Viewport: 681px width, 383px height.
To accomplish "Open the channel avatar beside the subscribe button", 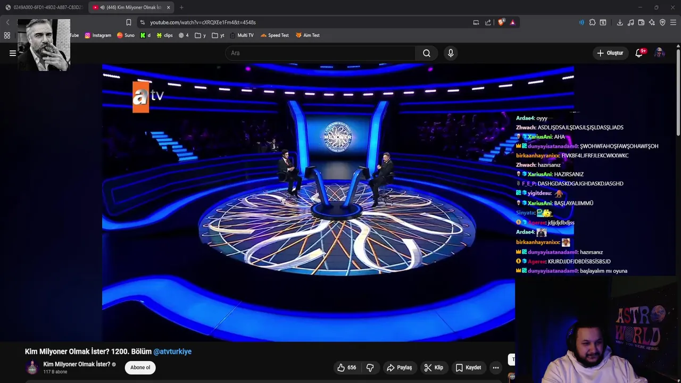I will pos(32,368).
